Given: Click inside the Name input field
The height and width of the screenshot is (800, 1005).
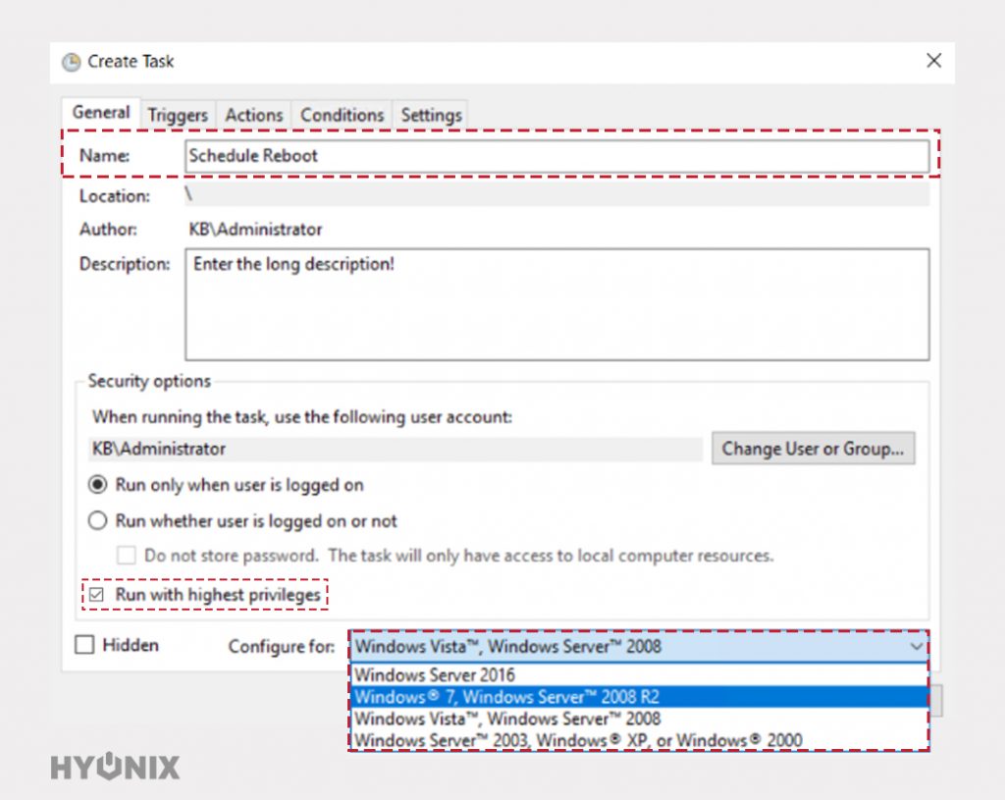Looking at the screenshot, I should click(x=550, y=155).
